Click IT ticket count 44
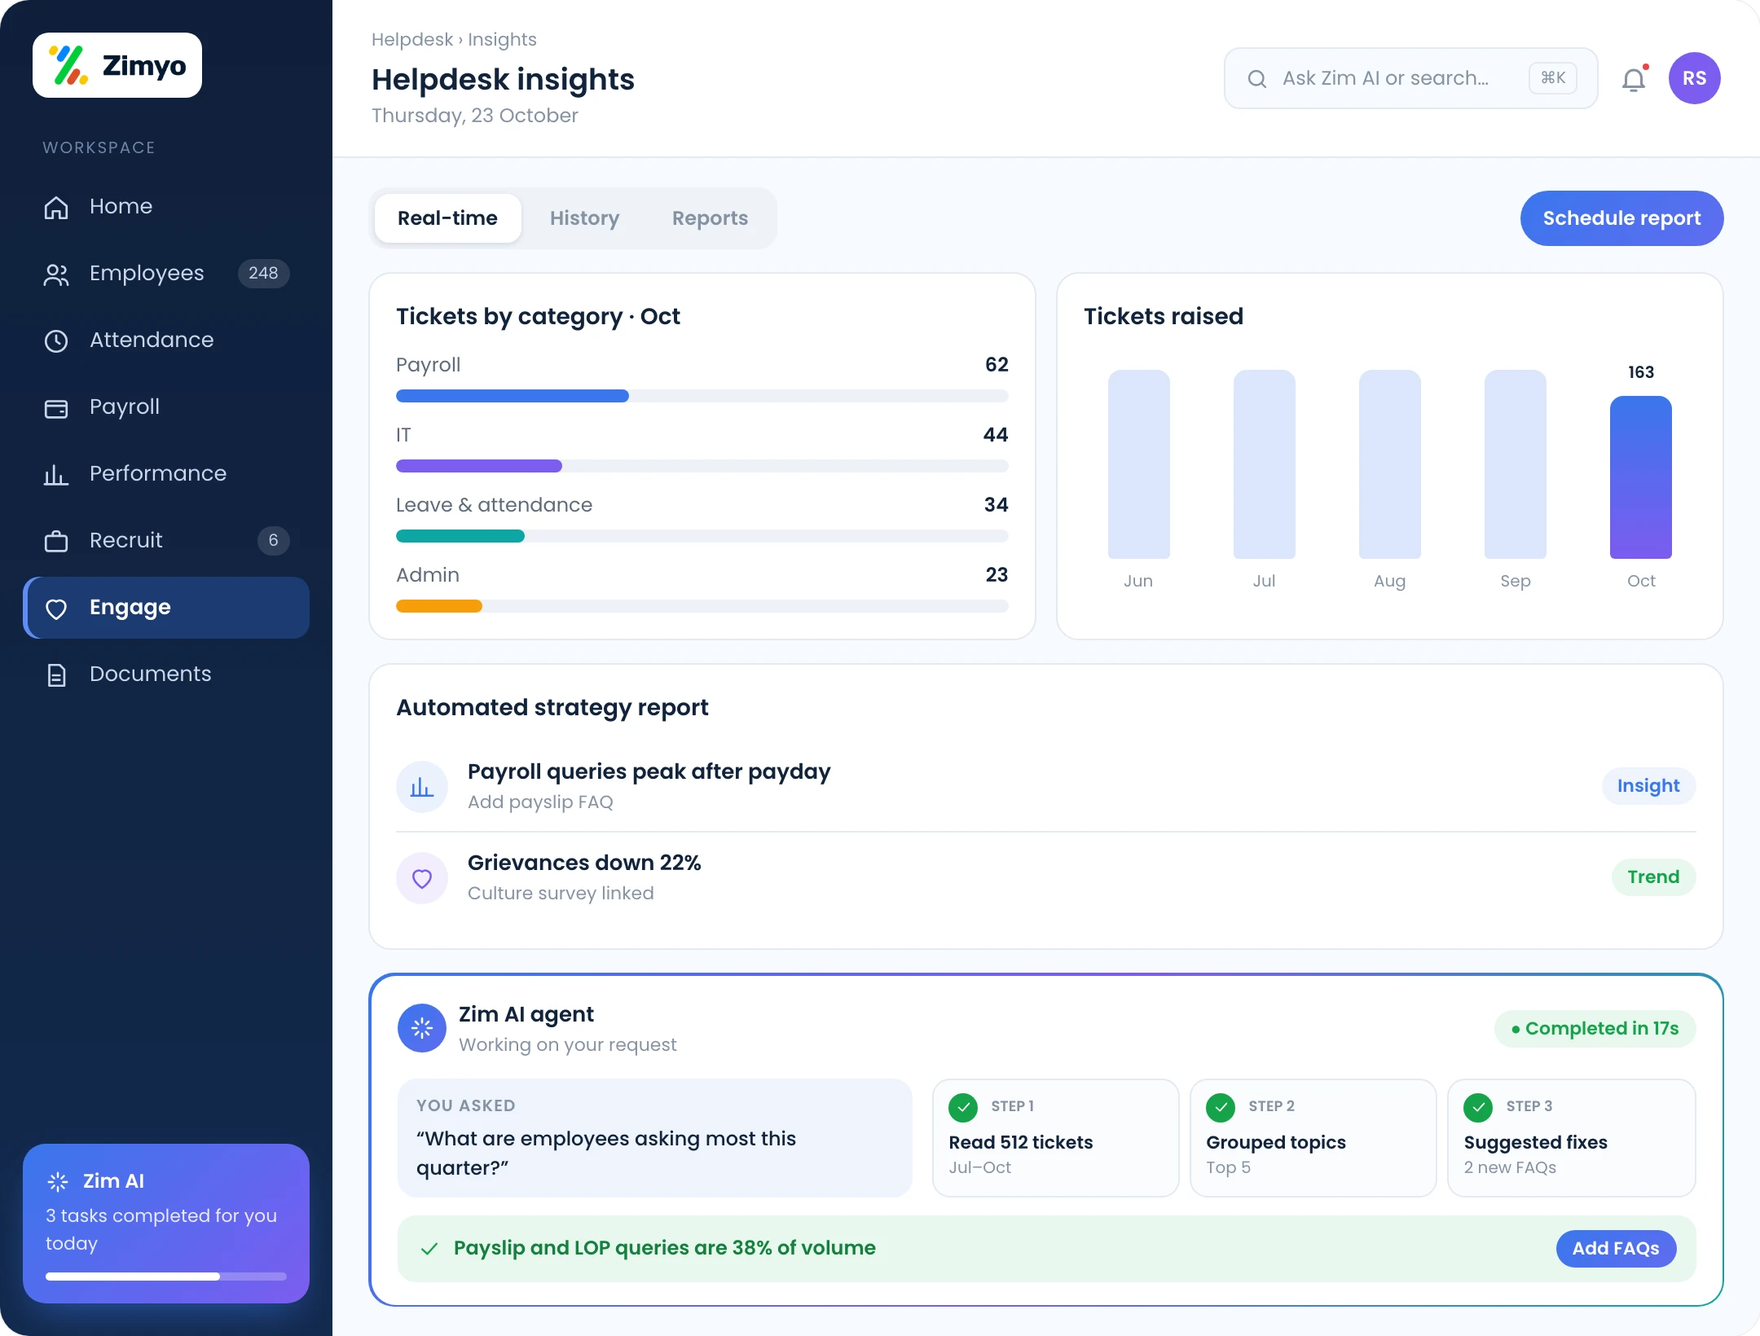Screen dimensions: 1760x1336 (996, 434)
